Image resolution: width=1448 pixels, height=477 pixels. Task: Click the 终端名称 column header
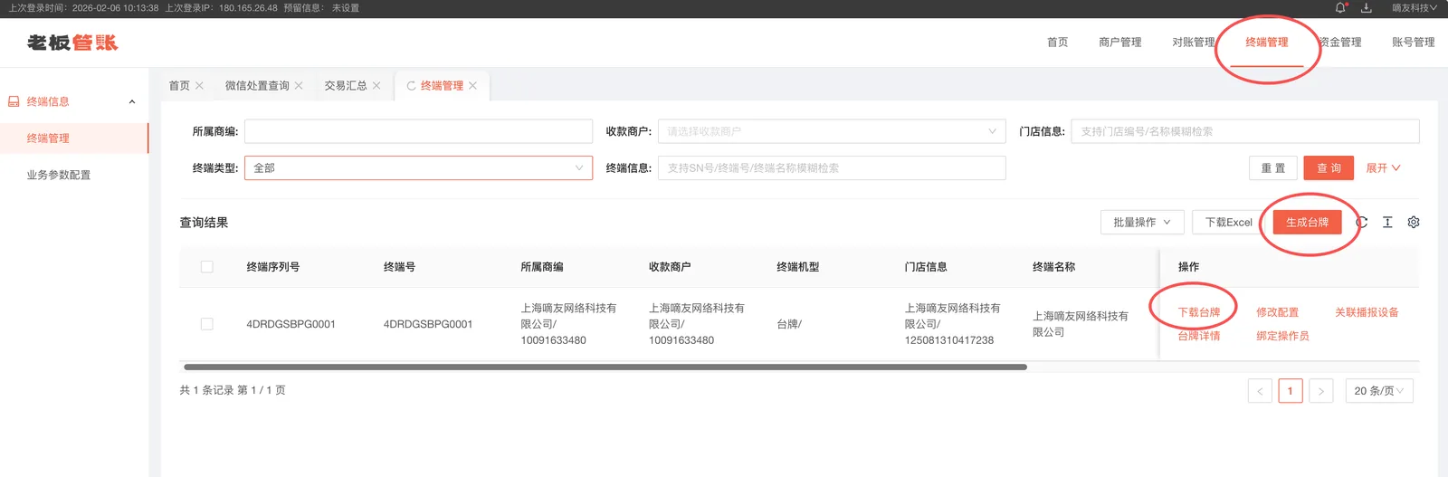[x=1054, y=267]
